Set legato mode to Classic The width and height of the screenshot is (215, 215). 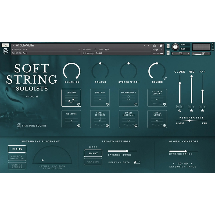click(93, 162)
